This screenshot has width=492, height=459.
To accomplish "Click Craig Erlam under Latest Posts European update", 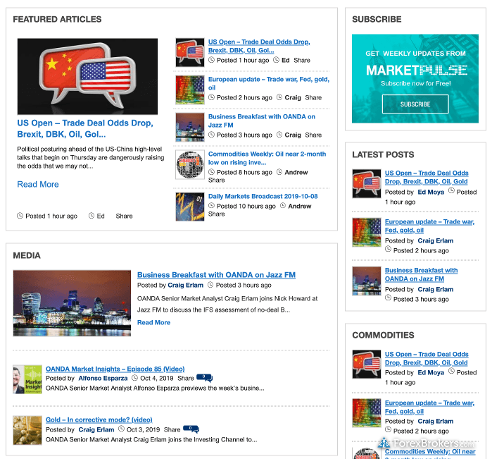I will coord(436,241).
